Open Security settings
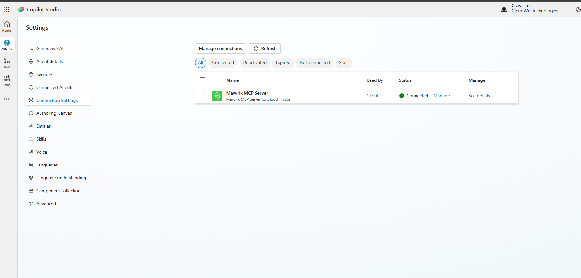 click(58, 74)
